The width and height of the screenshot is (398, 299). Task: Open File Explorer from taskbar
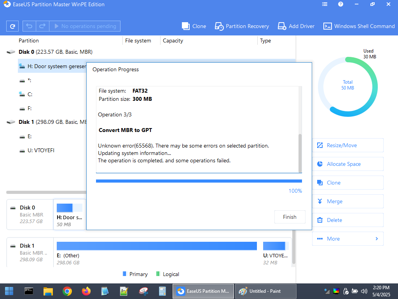click(48, 291)
